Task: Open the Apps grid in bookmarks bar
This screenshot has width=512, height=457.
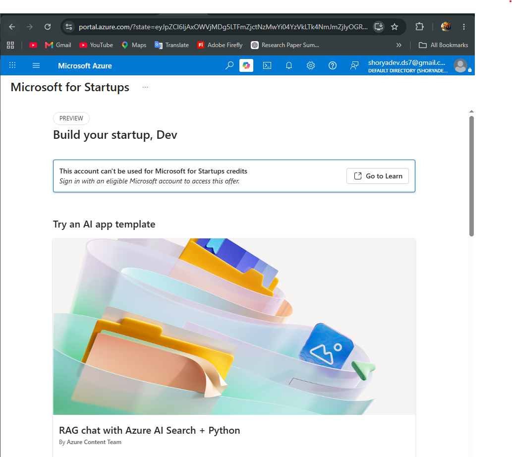Action: (x=10, y=45)
